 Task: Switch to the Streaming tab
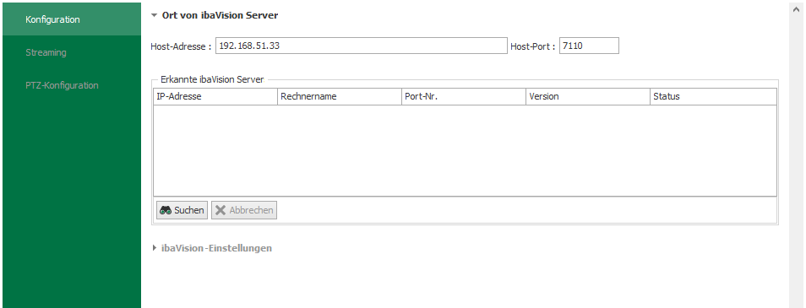tap(72, 52)
